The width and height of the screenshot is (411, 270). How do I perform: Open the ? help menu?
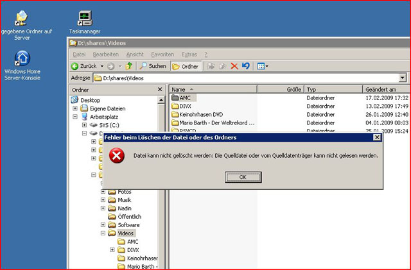pyautogui.click(x=206, y=55)
